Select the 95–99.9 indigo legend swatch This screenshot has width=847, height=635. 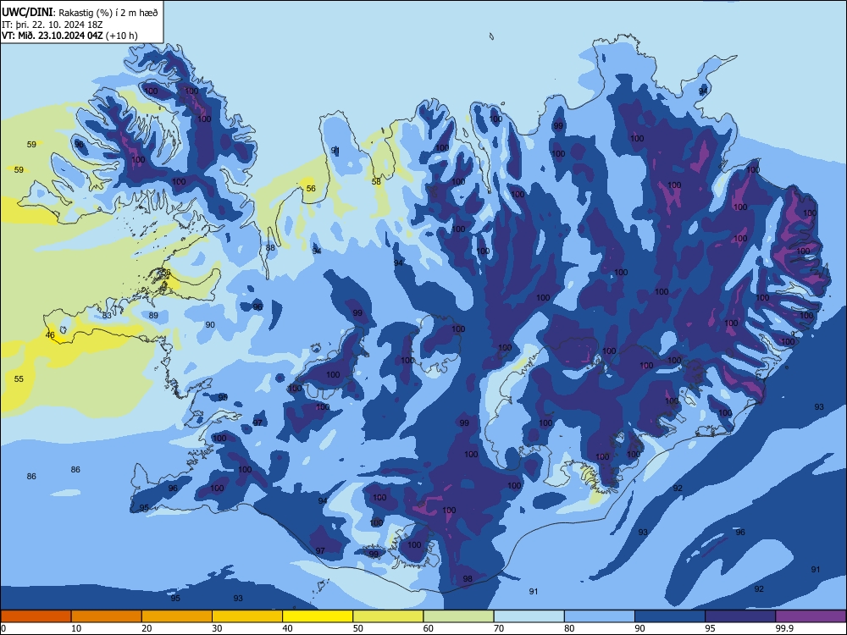740,616
